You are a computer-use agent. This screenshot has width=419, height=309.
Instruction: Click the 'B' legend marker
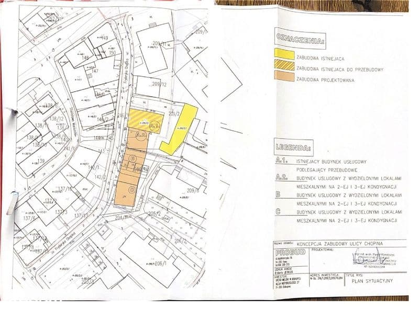tap(278, 194)
